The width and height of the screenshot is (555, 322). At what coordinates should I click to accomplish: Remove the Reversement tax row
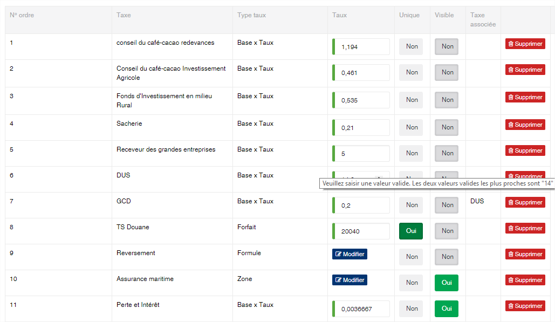click(x=525, y=254)
